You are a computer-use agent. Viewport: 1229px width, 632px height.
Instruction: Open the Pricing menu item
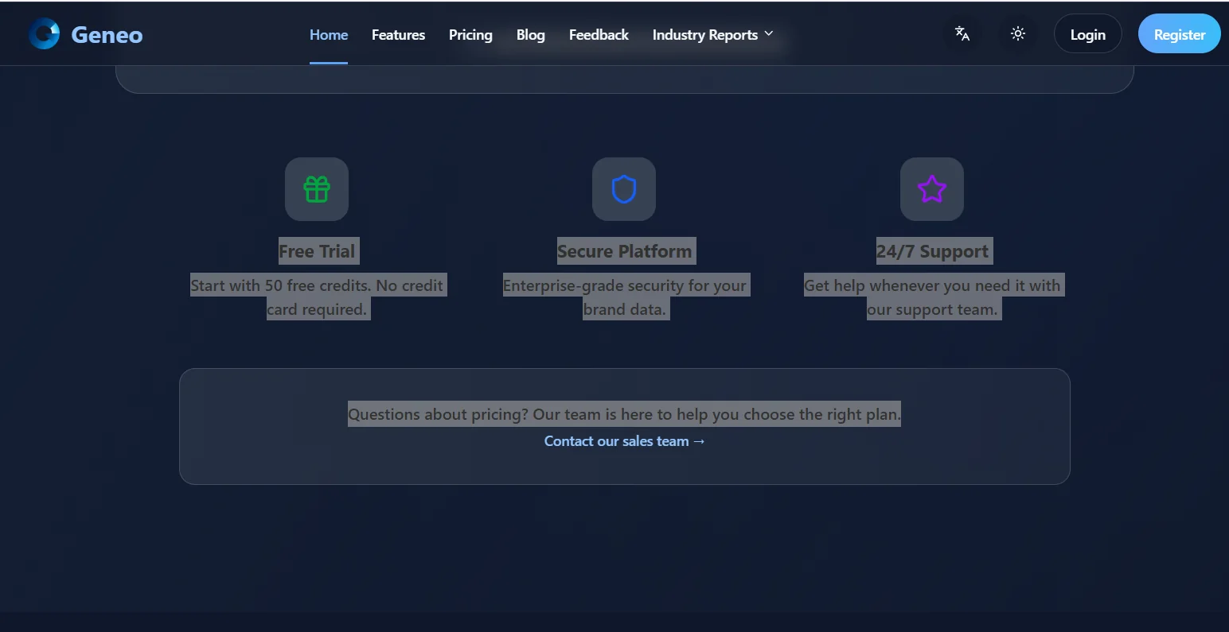[x=470, y=35]
